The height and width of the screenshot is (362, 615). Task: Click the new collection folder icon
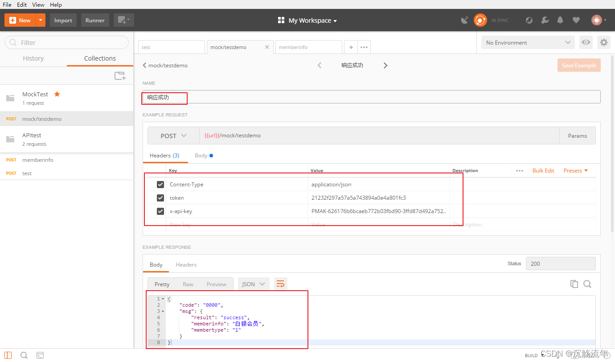coord(120,76)
